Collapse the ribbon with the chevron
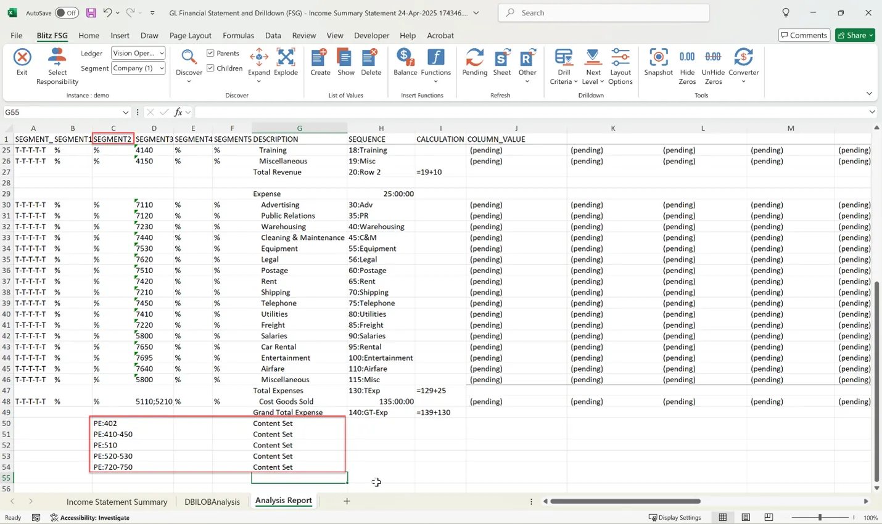This screenshot has height=524, width=882. (x=869, y=94)
